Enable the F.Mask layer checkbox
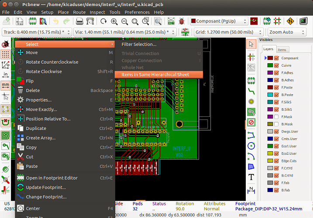Screen dimensions: 313x218 coord(276,117)
